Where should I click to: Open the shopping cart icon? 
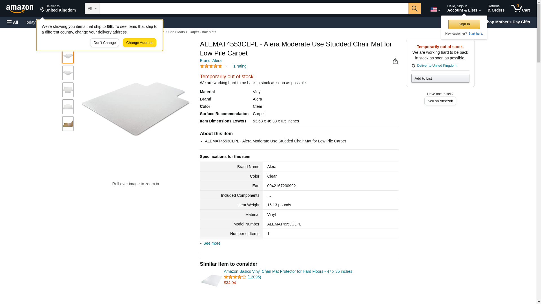(520, 8)
